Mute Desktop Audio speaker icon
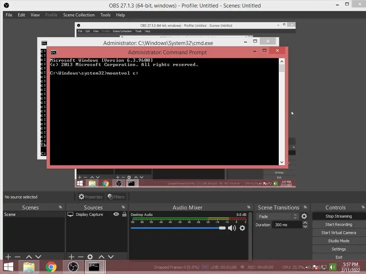The height and width of the screenshot is (274, 366). click(x=232, y=228)
